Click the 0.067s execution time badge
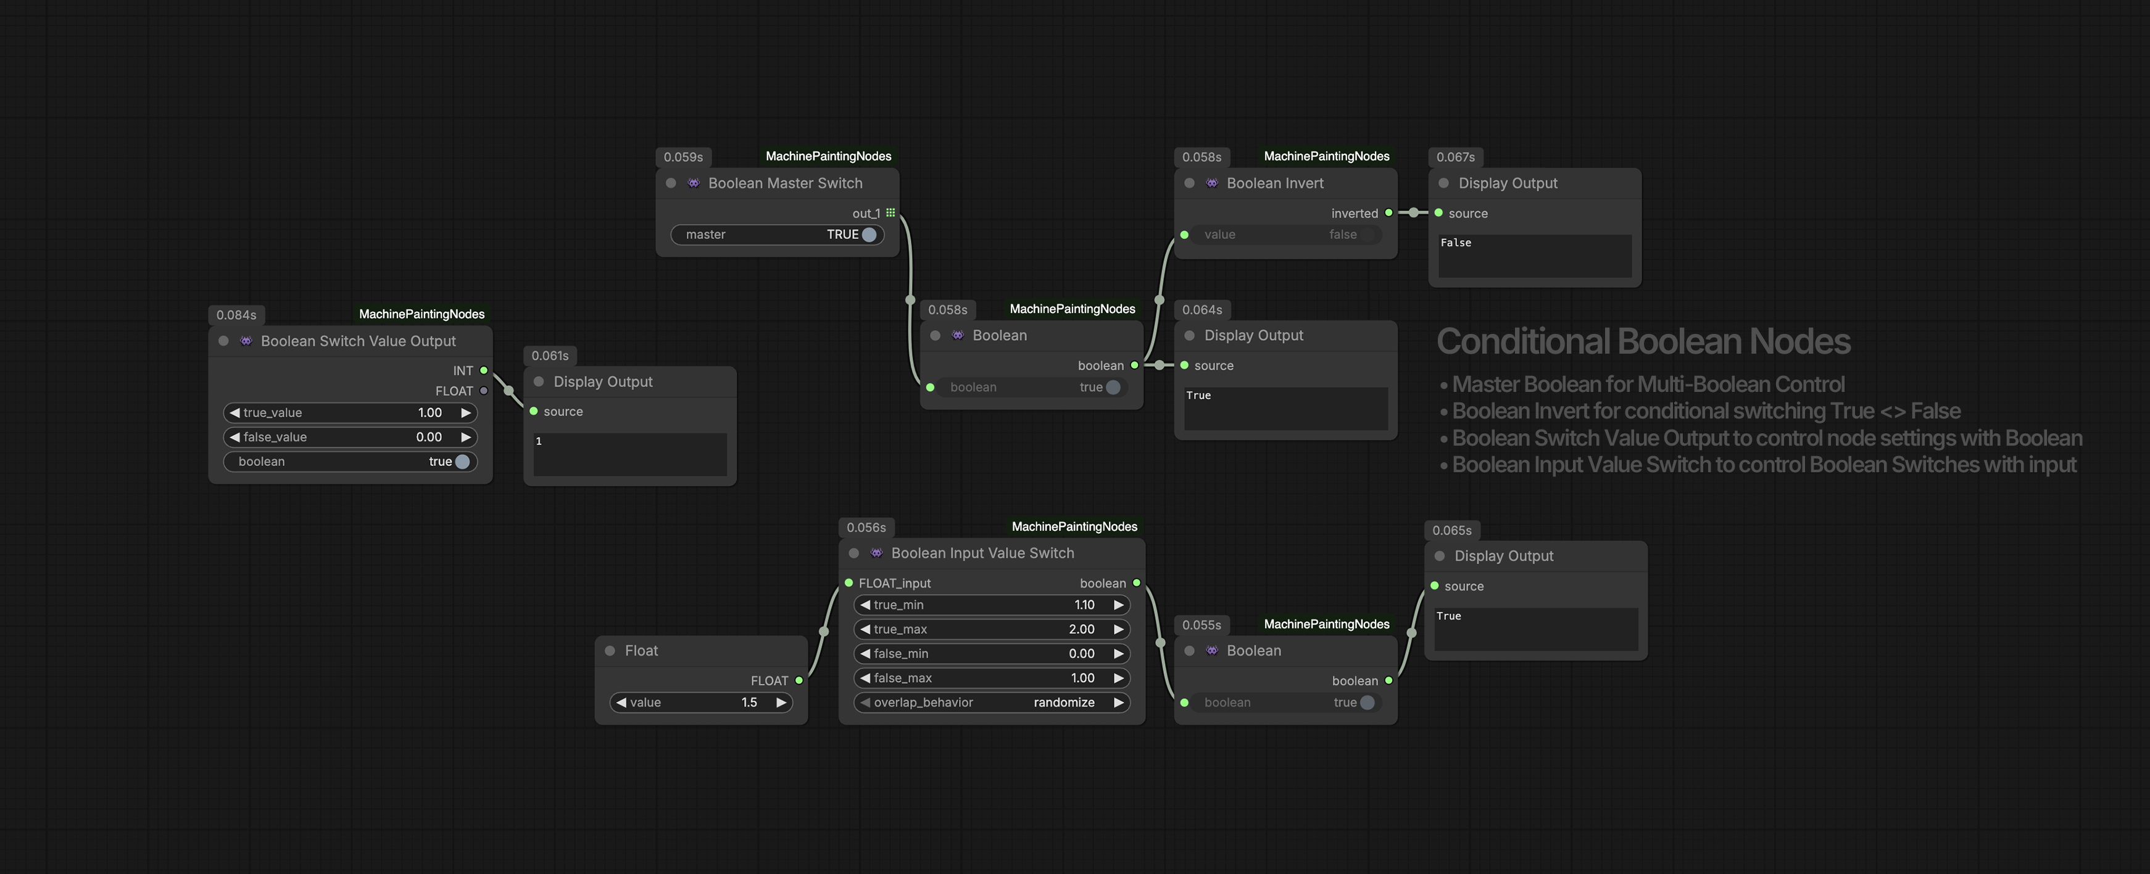 pos(1456,157)
